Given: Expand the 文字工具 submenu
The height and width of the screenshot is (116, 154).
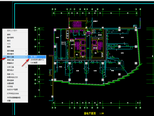Looking at the screenshot, I should point(15,67).
